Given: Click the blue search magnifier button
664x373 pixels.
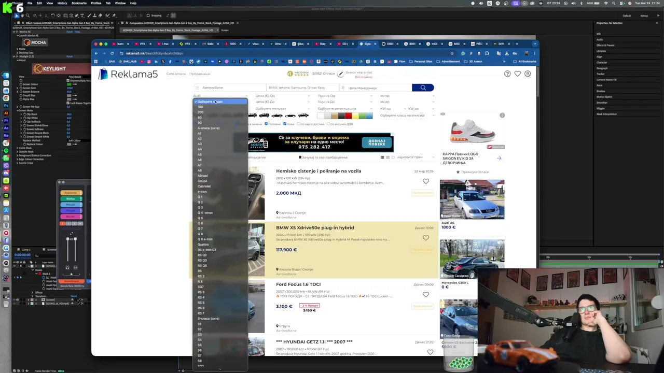Looking at the screenshot, I should click(423, 88).
